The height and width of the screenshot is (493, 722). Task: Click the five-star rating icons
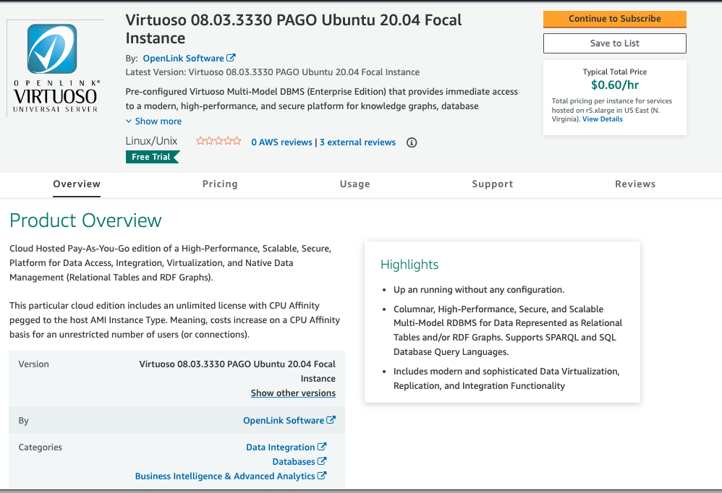point(218,141)
